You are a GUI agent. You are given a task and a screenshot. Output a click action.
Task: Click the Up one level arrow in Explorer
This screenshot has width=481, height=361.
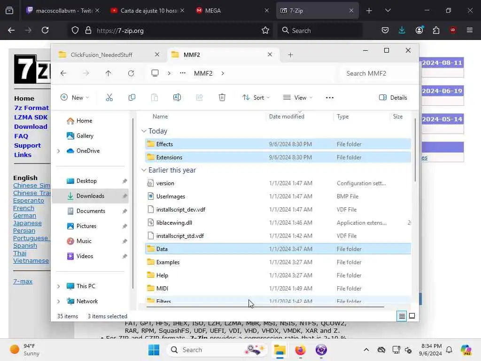(109, 73)
